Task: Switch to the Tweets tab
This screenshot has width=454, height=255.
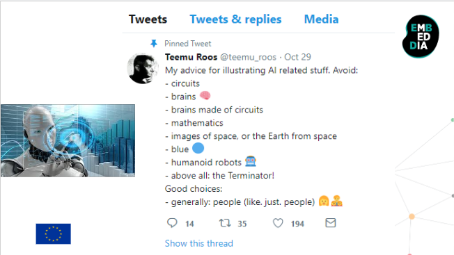Action: [148, 19]
